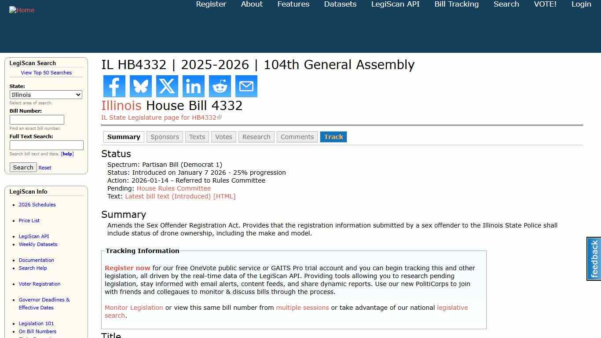Share the bill on LinkedIn
The height and width of the screenshot is (338, 601).
click(193, 86)
